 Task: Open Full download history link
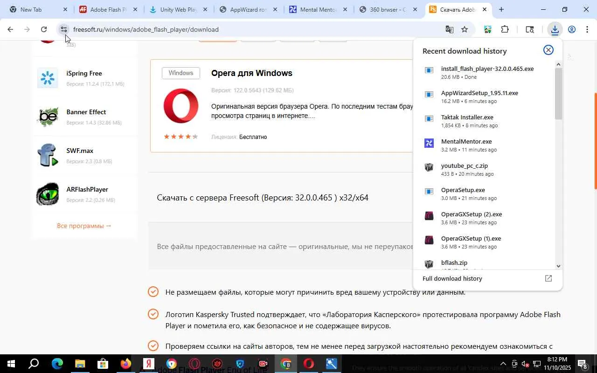tap(452, 278)
